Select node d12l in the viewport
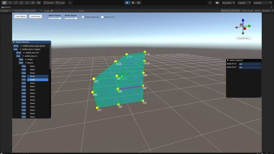The height and width of the screenshot is (154, 274). pos(145,52)
